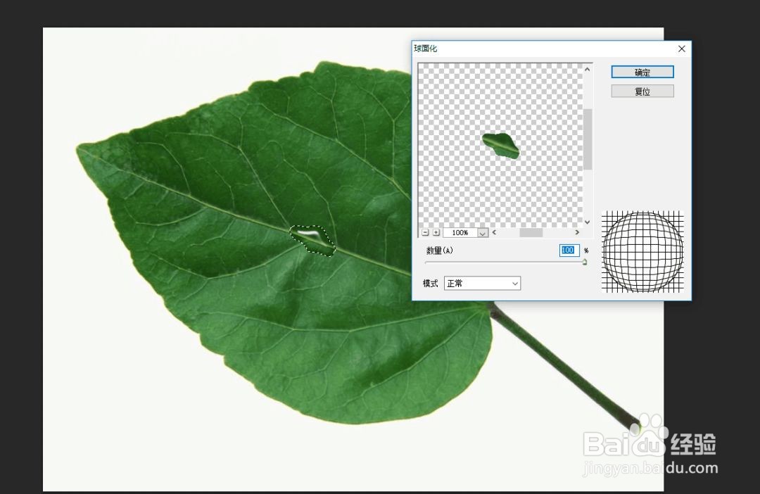
Task: Click the 数量 amount slider handle
Action: 585,262
